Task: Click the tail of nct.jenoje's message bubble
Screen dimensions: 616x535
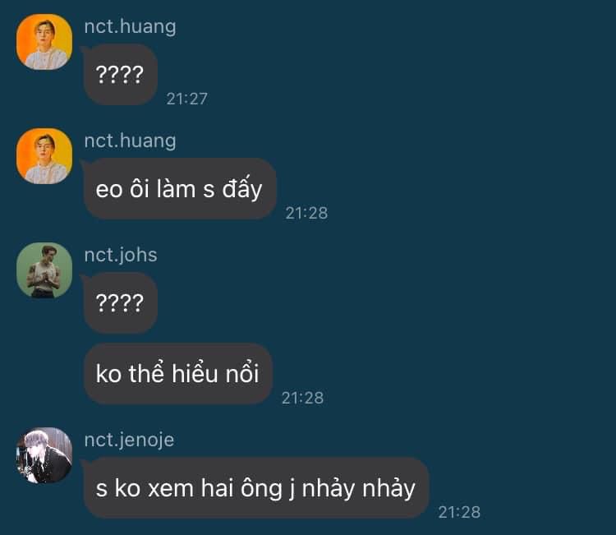Action: click(83, 463)
